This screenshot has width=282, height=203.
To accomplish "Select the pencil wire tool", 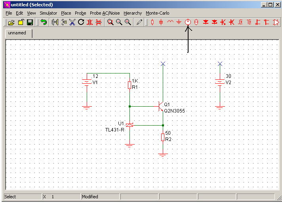I will [139, 22].
